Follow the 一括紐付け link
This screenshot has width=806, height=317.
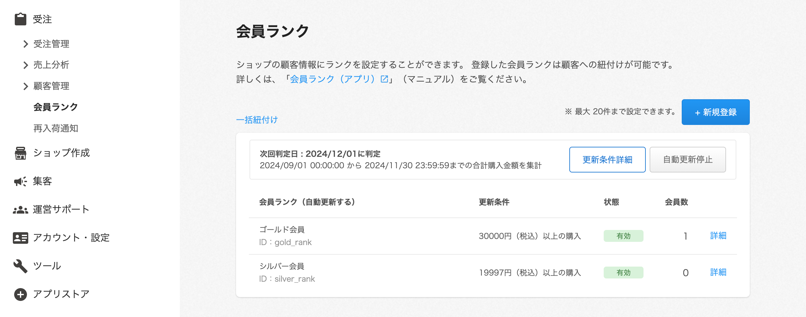(257, 120)
